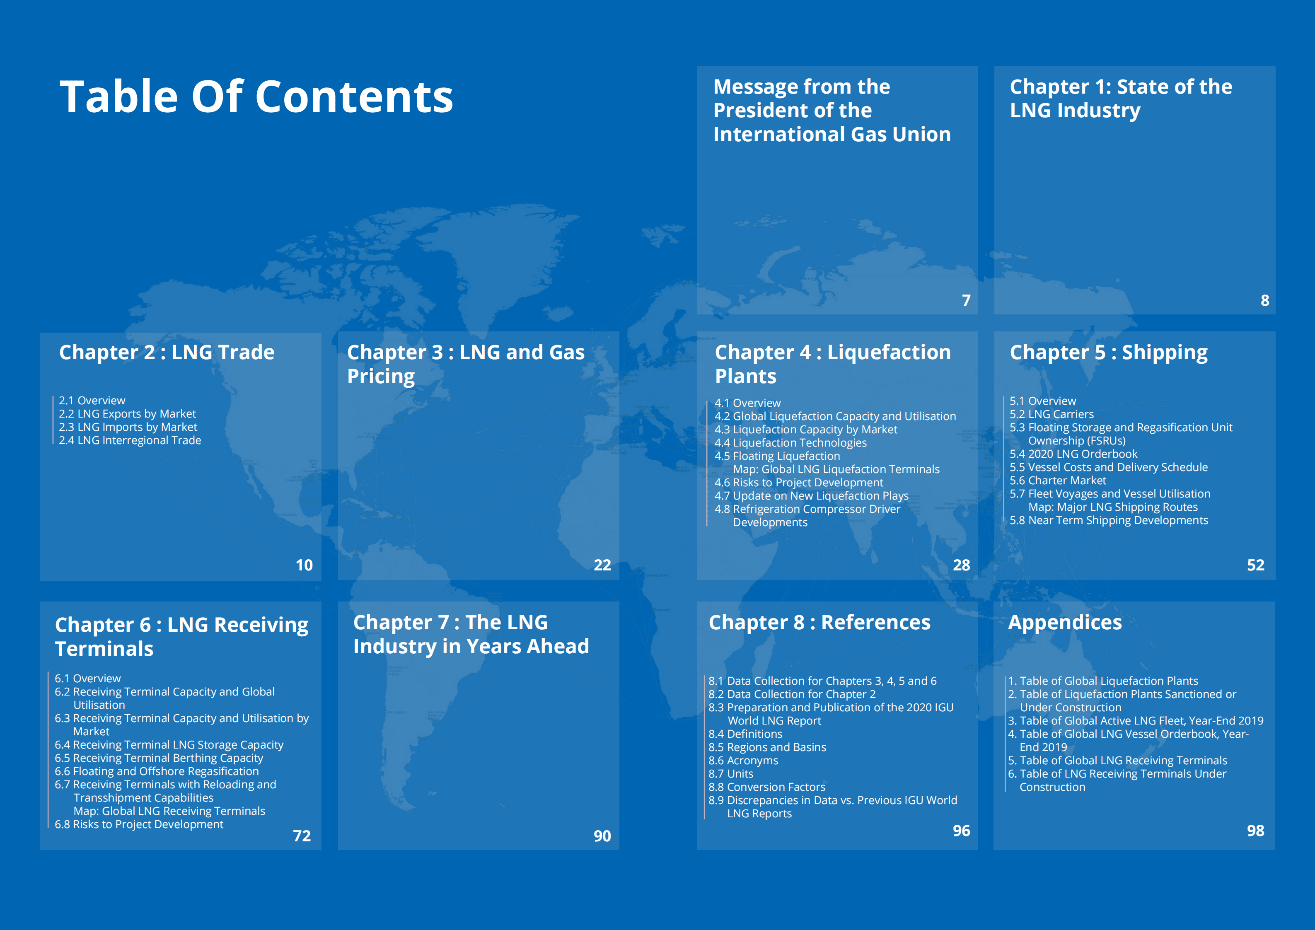Select the Appendices heading

(1064, 623)
